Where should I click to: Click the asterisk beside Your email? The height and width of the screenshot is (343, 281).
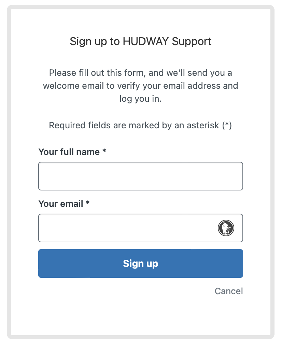pyautogui.click(x=87, y=202)
